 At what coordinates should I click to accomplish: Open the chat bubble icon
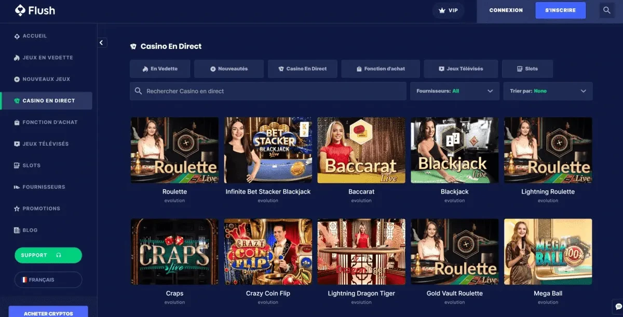(x=617, y=307)
